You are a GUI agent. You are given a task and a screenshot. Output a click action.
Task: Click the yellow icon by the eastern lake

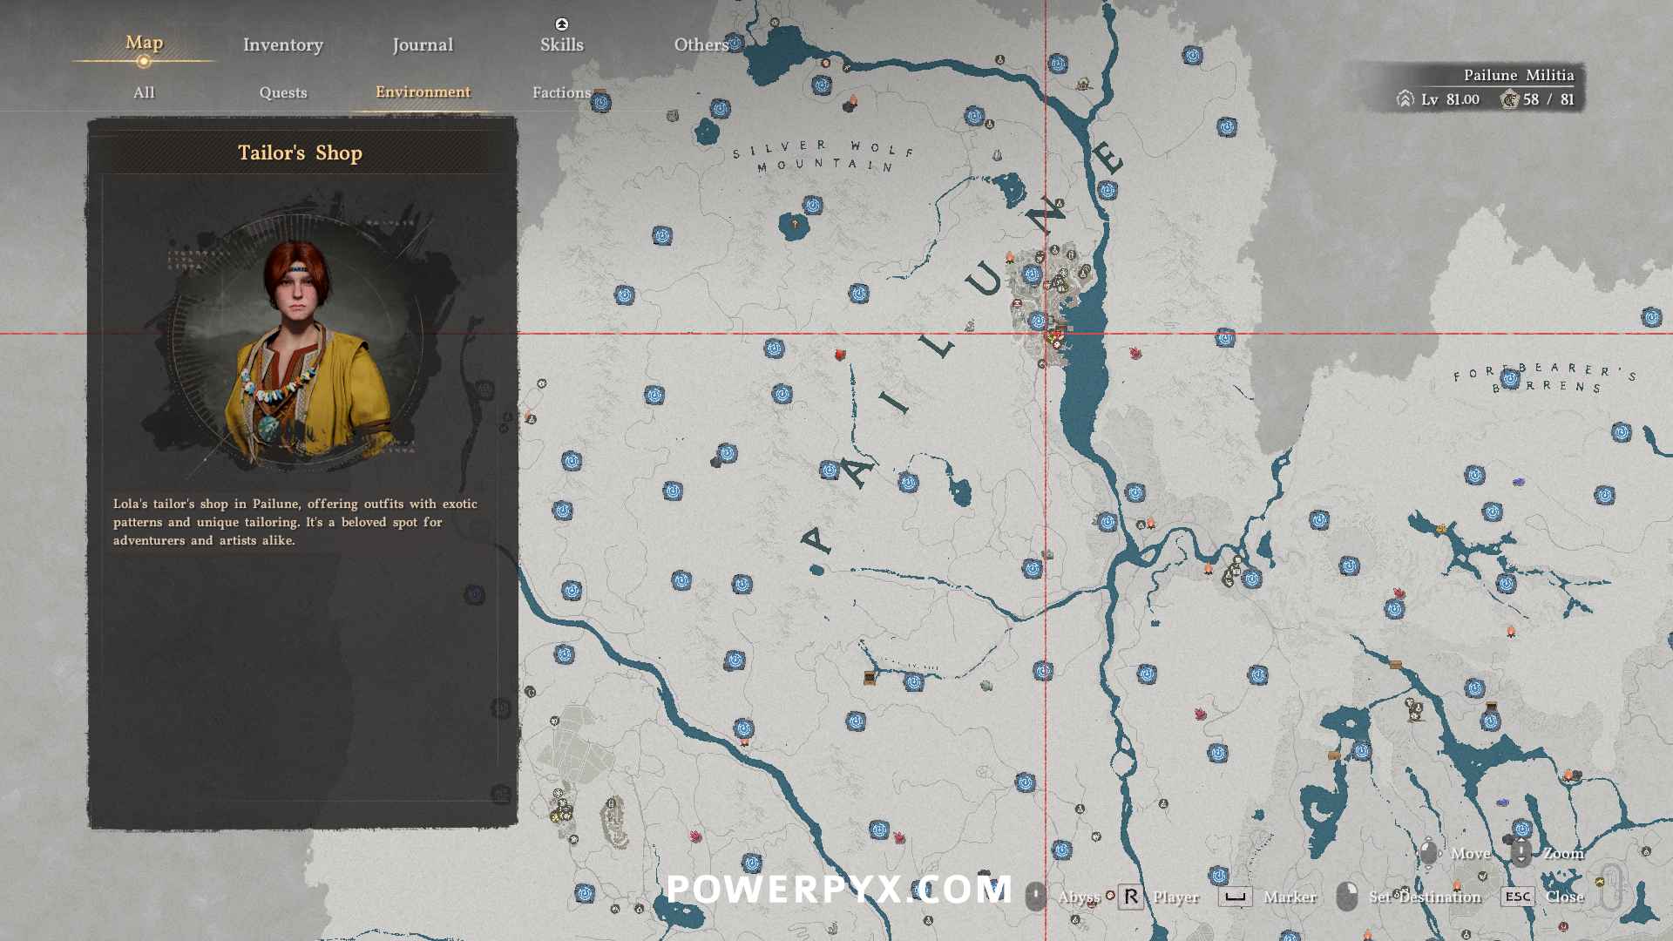coord(1440,528)
